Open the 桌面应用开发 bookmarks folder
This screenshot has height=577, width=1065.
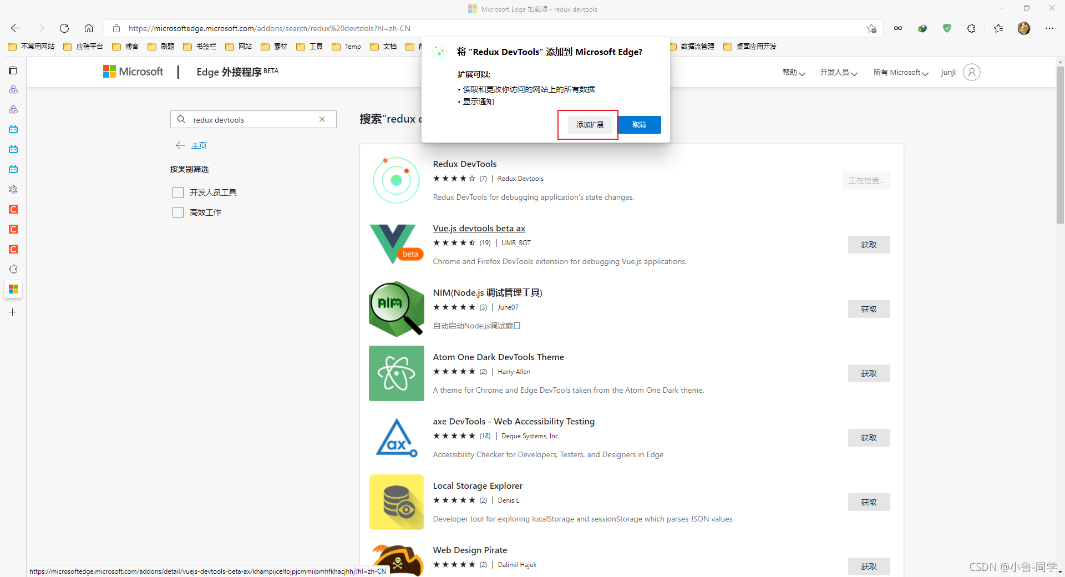(750, 47)
